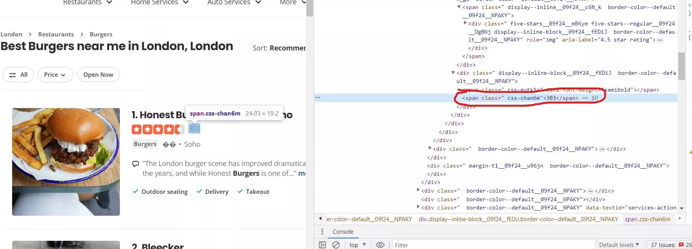Click the checkmark icon next to Delivery
Image resolution: width=692 pixels, height=249 pixels.
click(x=199, y=191)
